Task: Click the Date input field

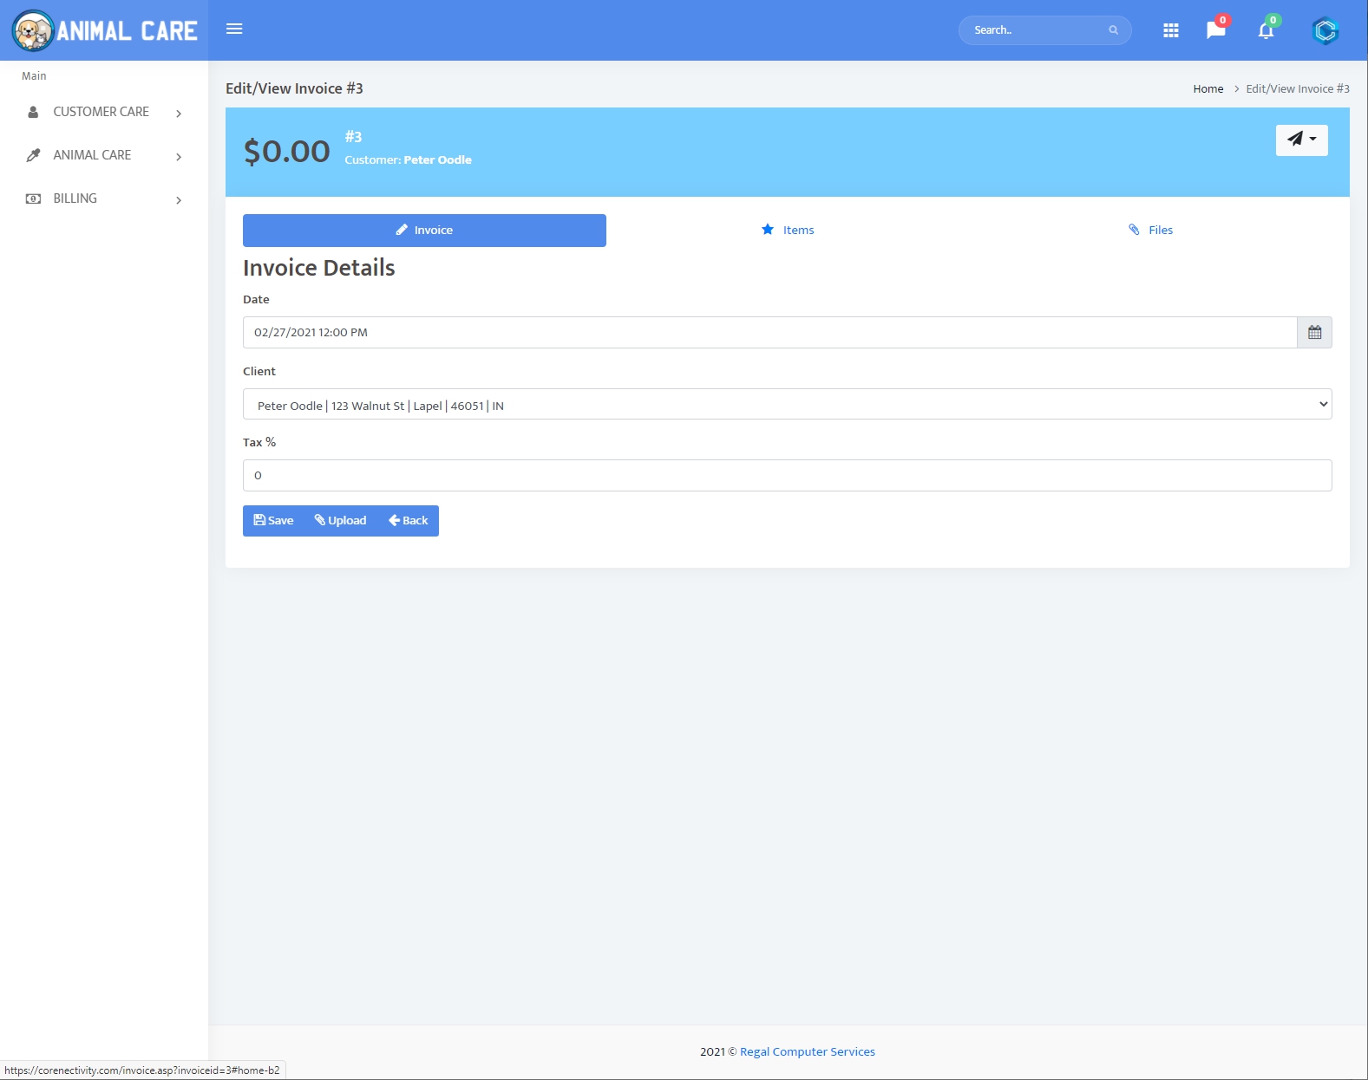Action: [769, 332]
